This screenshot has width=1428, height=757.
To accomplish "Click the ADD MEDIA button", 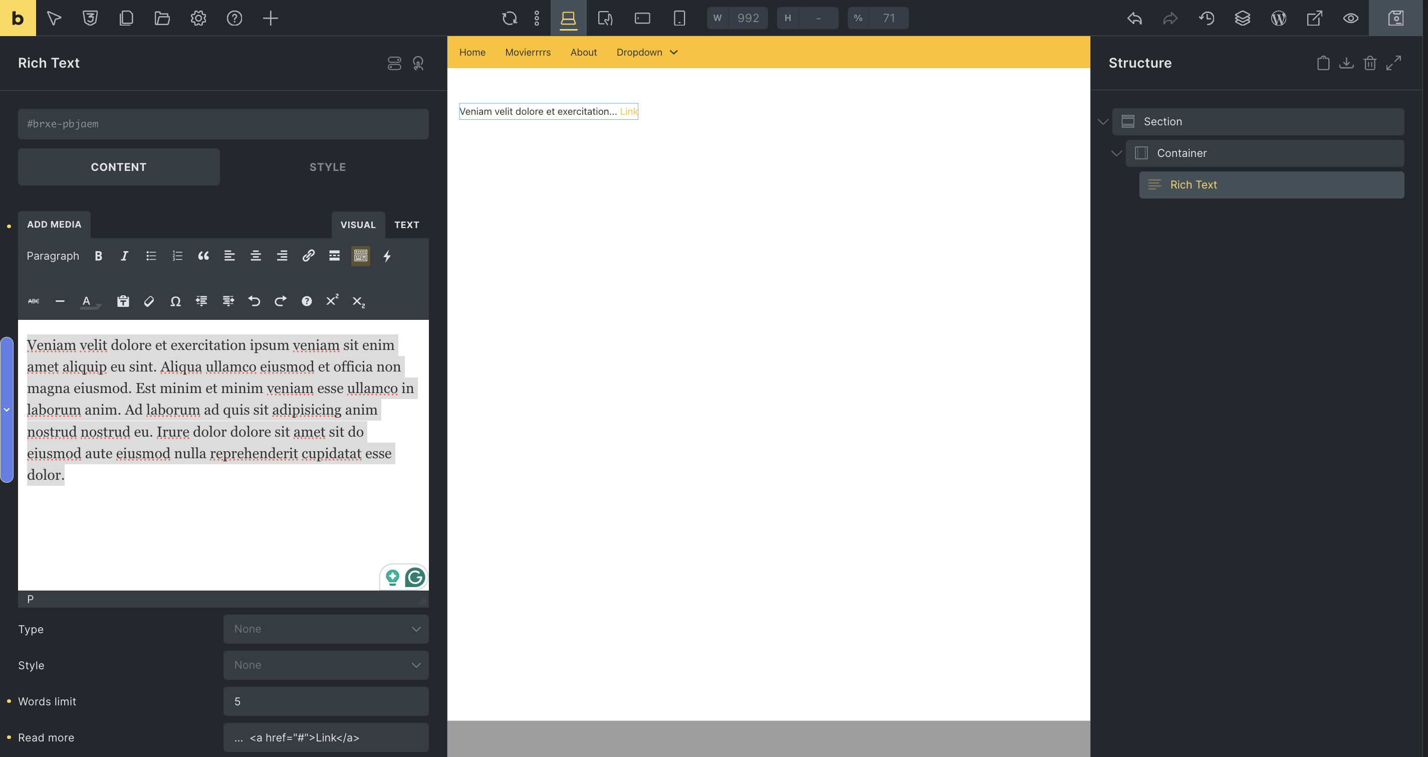I will pyautogui.click(x=54, y=225).
